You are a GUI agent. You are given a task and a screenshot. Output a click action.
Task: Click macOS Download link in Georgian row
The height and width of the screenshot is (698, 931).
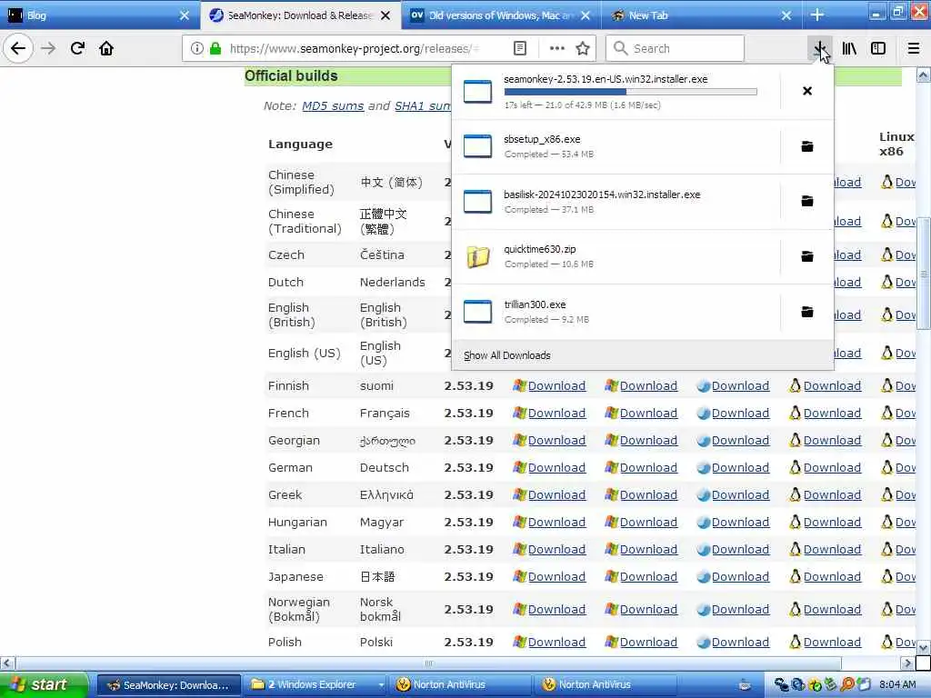[740, 441]
